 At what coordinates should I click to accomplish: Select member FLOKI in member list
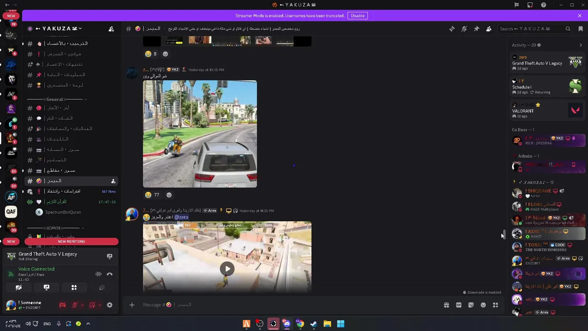[x=548, y=206]
